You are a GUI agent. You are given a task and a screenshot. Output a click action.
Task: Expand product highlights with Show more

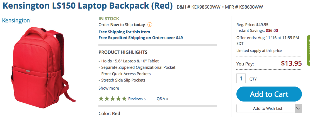pos(109,88)
